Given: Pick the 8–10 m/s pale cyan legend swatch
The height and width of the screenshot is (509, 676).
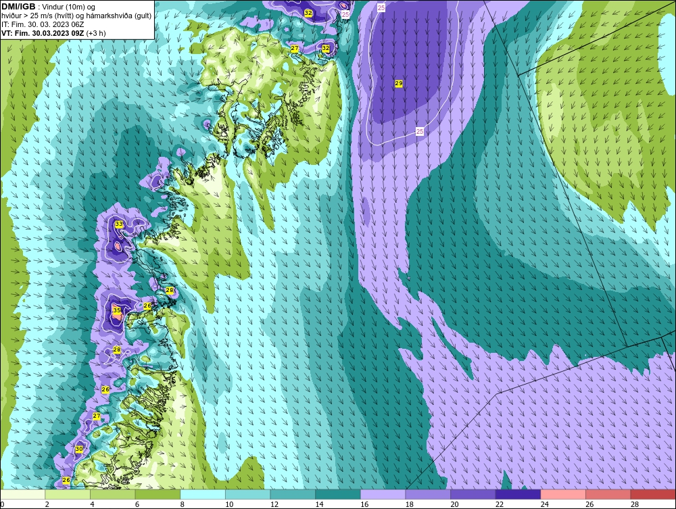Looking at the screenshot, I should (x=203, y=494).
